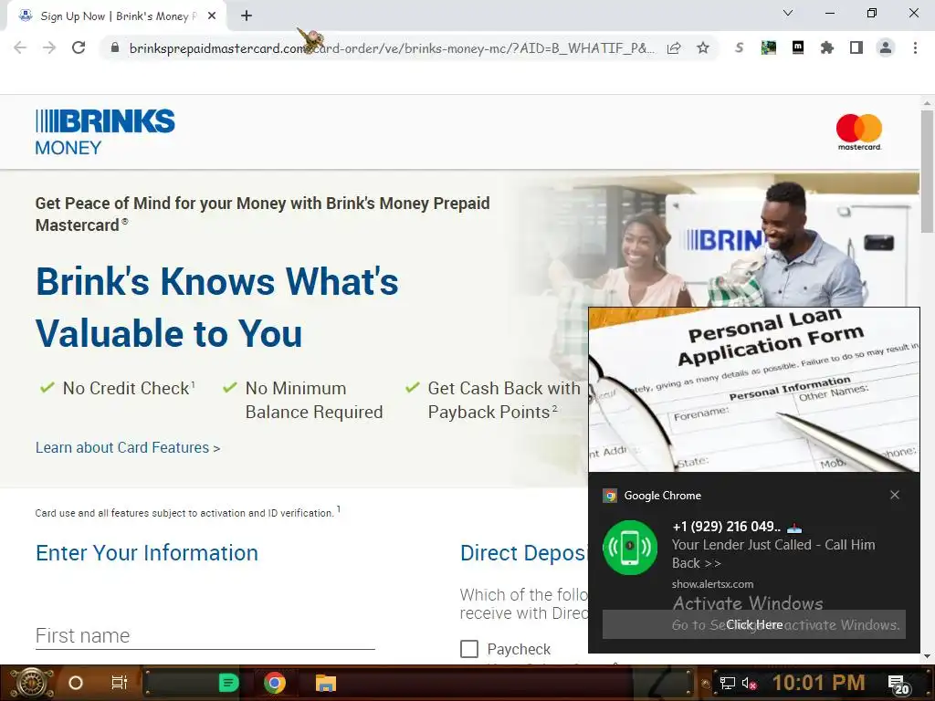935x701 pixels.
Task: Go forward using browser forward arrow
Action: pos(49,47)
